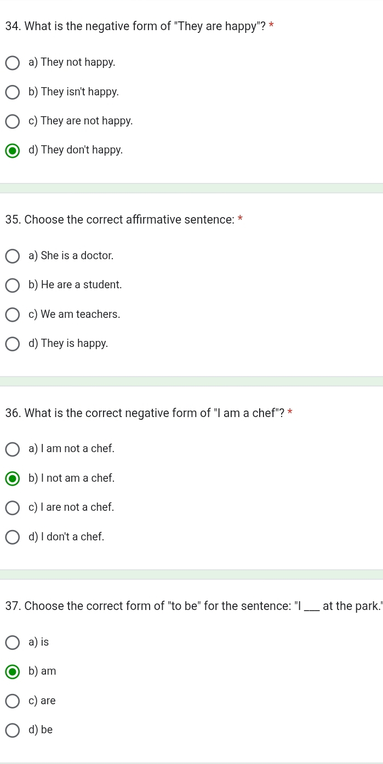This screenshot has height=764, width=383.
Task: Select 'They not happy' for question 34
Action: [x=13, y=63]
